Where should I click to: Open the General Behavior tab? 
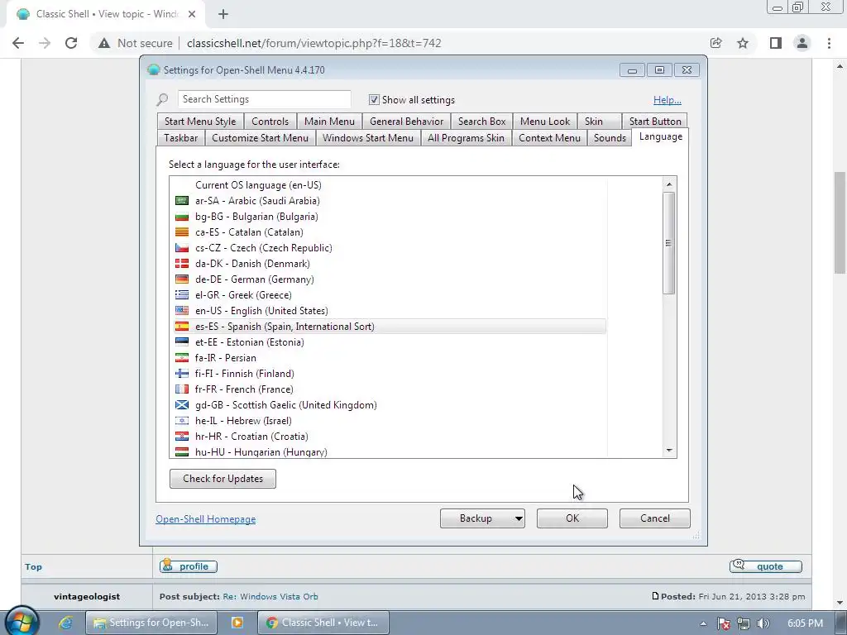click(x=407, y=122)
